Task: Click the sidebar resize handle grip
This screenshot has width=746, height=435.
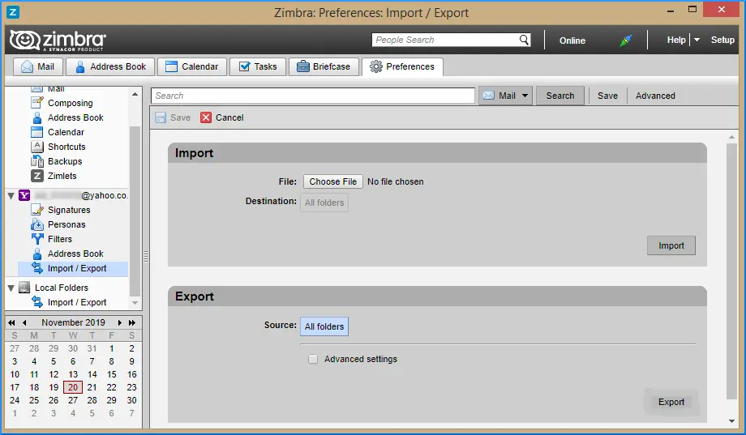Action: point(146,257)
